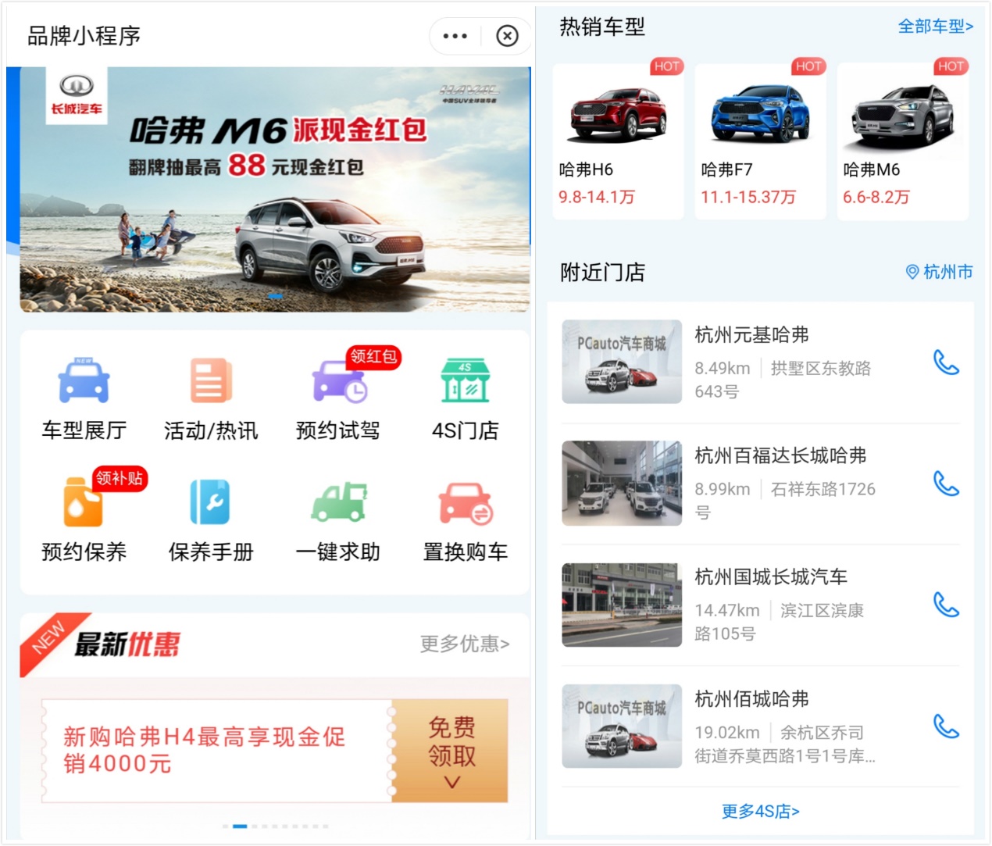992x846 pixels.
Task: Open the 车型展厅 car showroom icon
Action: click(x=84, y=380)
